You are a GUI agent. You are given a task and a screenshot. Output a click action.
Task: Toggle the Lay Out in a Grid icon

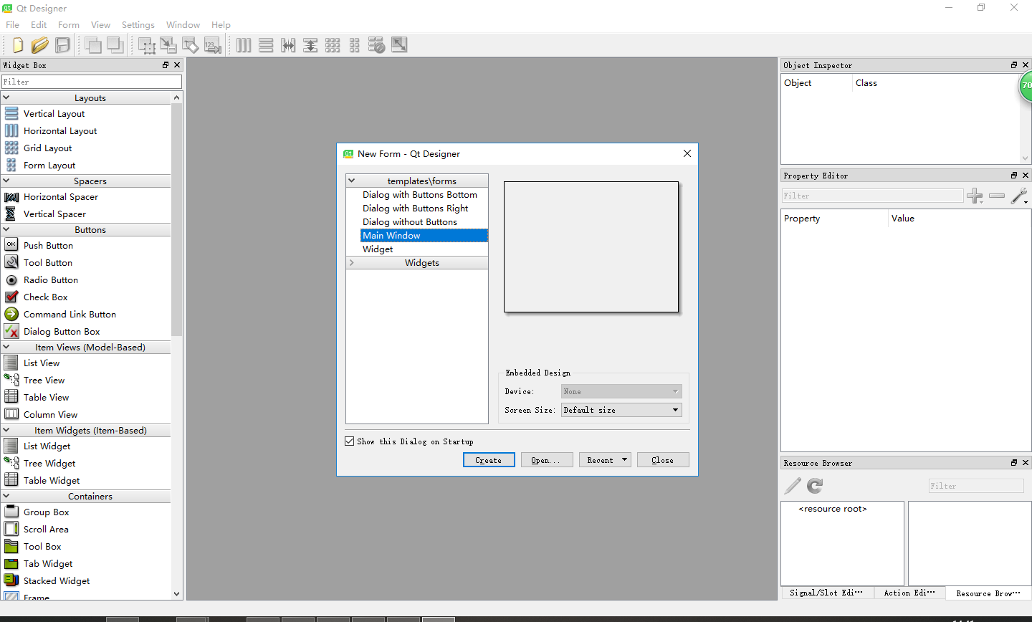333,44
